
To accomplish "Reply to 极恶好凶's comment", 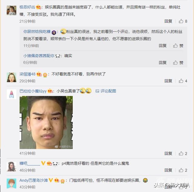I will (168, 21).
